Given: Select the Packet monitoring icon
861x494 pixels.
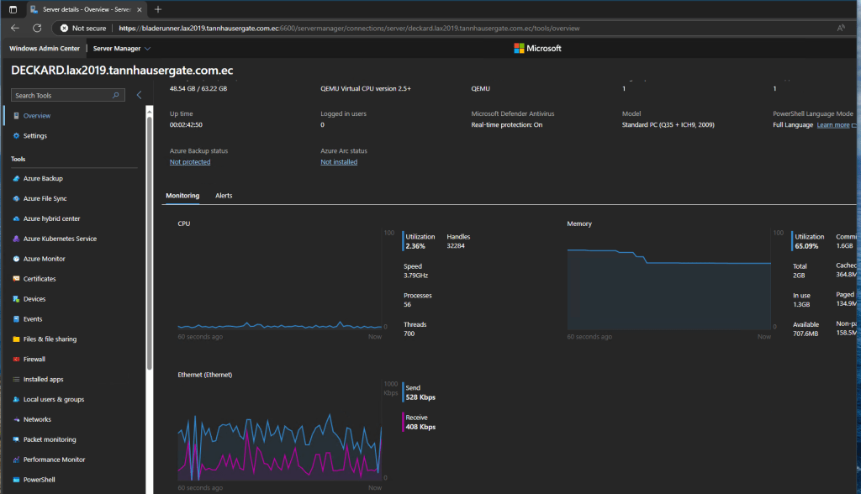Looking at the screenshot, I should (x=16, y=440).
